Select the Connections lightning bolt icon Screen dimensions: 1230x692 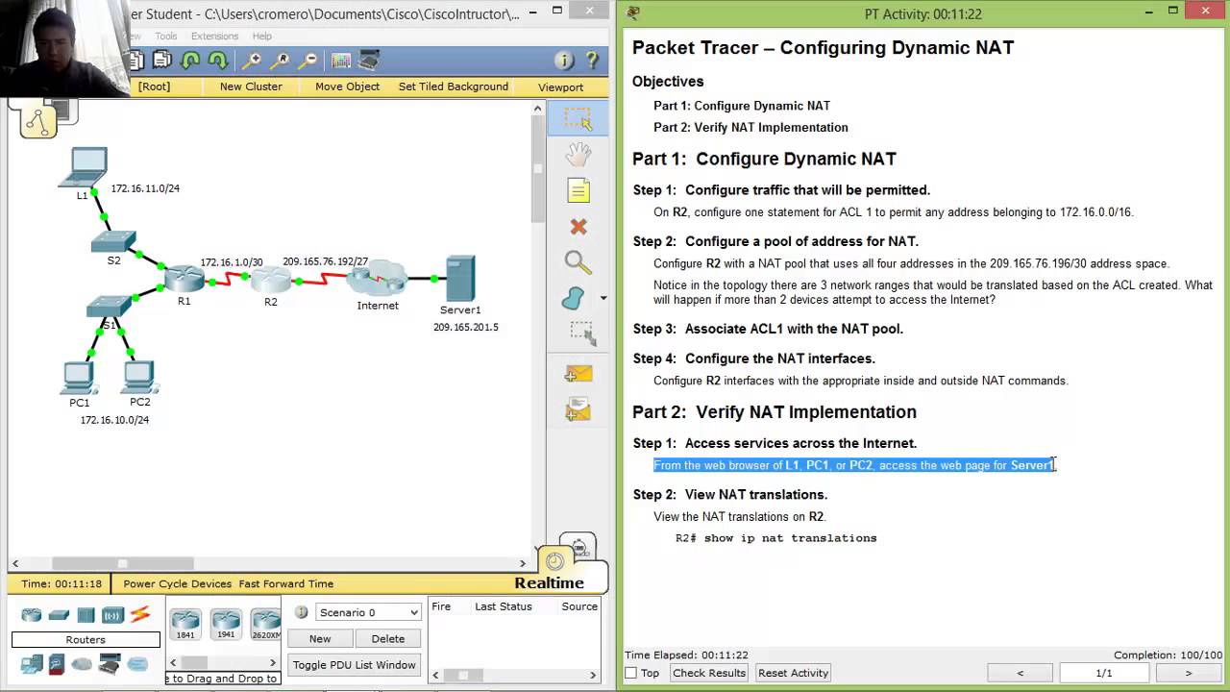point(140,614)
